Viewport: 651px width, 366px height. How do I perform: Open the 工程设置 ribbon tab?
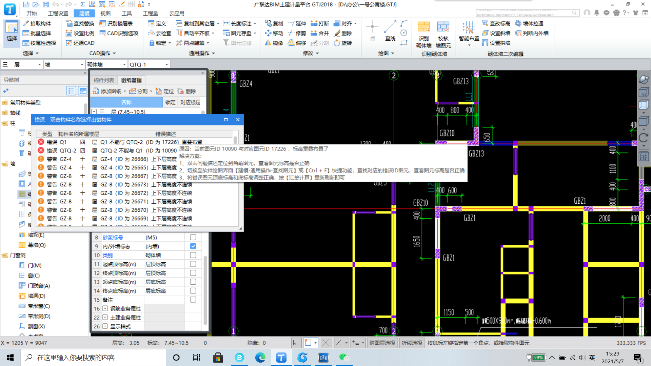point(58,13)
